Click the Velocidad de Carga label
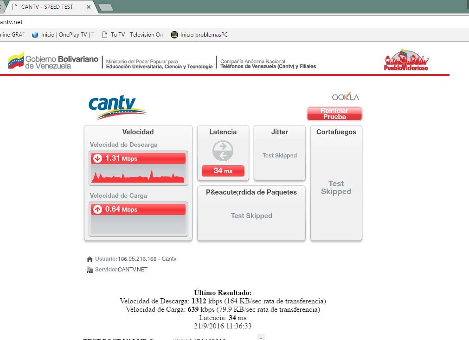Viewport: 469px width, 340px height. pos(118,195)
